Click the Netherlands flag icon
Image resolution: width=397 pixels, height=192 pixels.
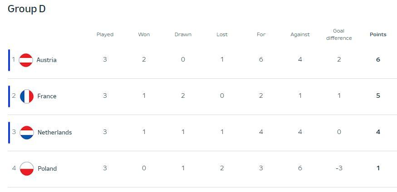(x=27, y=132)
